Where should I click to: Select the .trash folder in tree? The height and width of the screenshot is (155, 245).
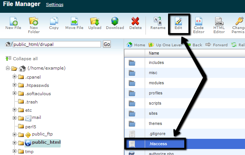click(31, 102)
